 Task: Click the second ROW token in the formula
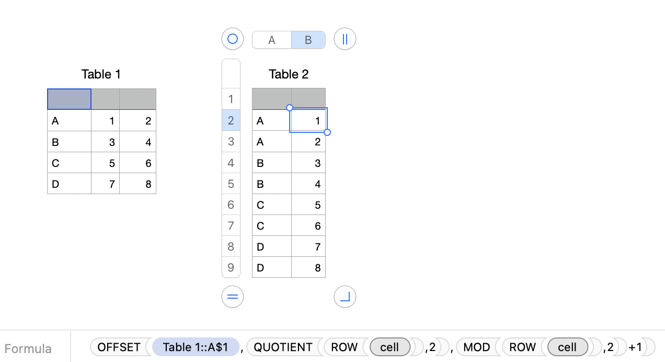pos(523,347)
